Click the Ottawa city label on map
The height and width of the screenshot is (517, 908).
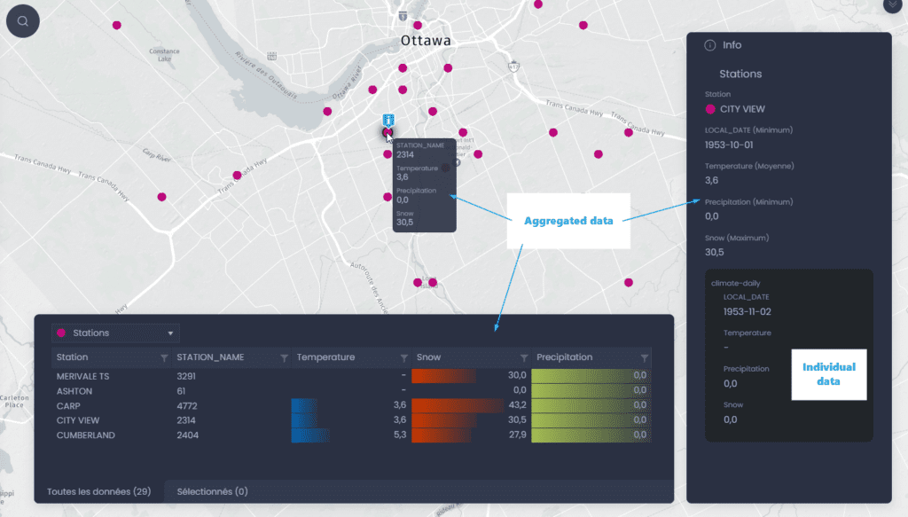(x=426, y=41)
